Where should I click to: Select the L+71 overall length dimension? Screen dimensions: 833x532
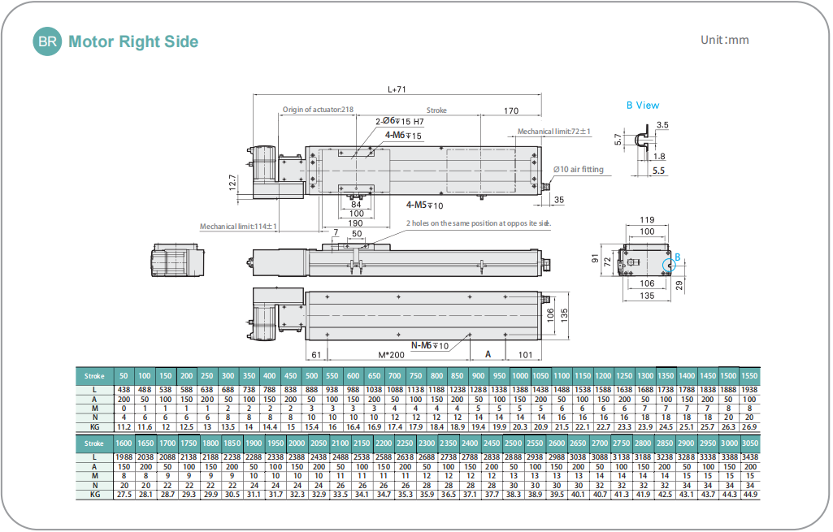(x=397, y=90)
